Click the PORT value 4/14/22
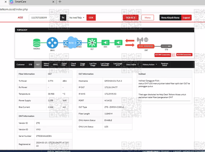Screen dimensions: 205x152 108,100
